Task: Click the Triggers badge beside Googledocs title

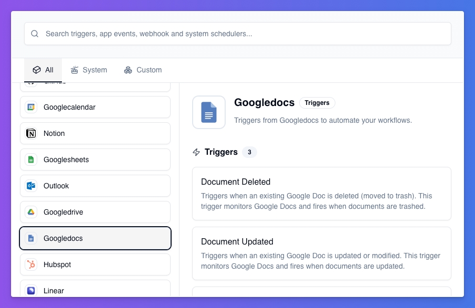Action: [x=317, y=103]
